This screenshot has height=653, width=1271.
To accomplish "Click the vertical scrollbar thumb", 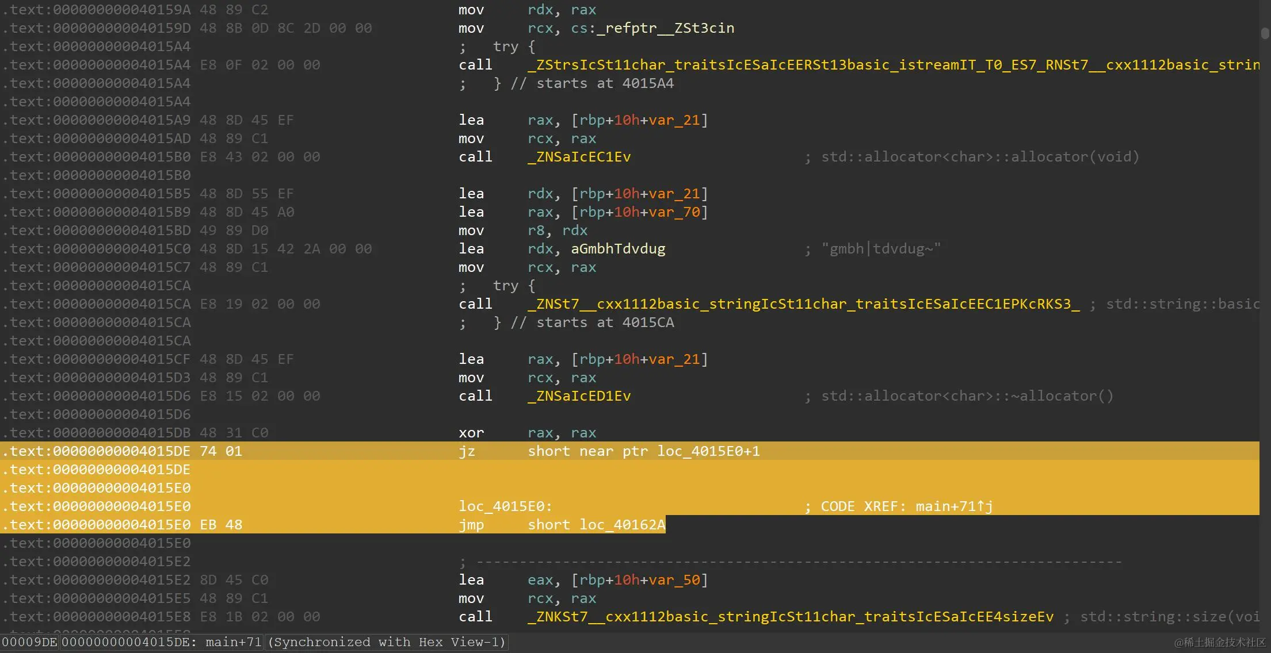I will 1265,33.
